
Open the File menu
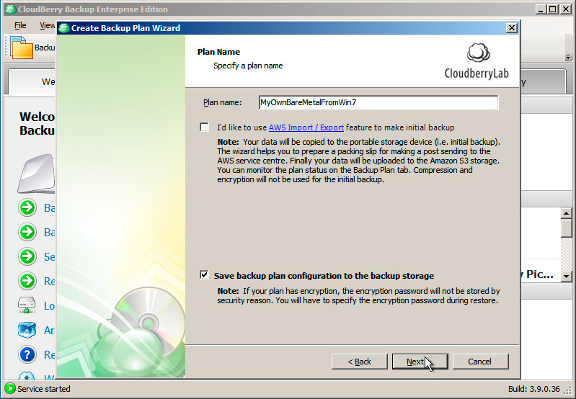tap(20, 25)
